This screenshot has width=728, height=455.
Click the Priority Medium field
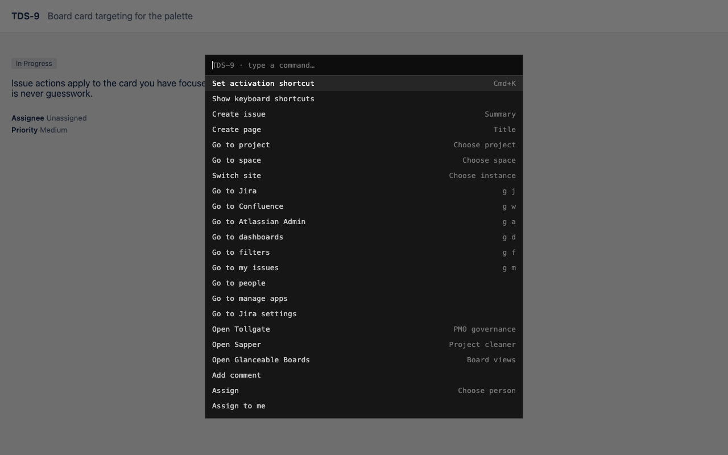(x=39, y=130)
